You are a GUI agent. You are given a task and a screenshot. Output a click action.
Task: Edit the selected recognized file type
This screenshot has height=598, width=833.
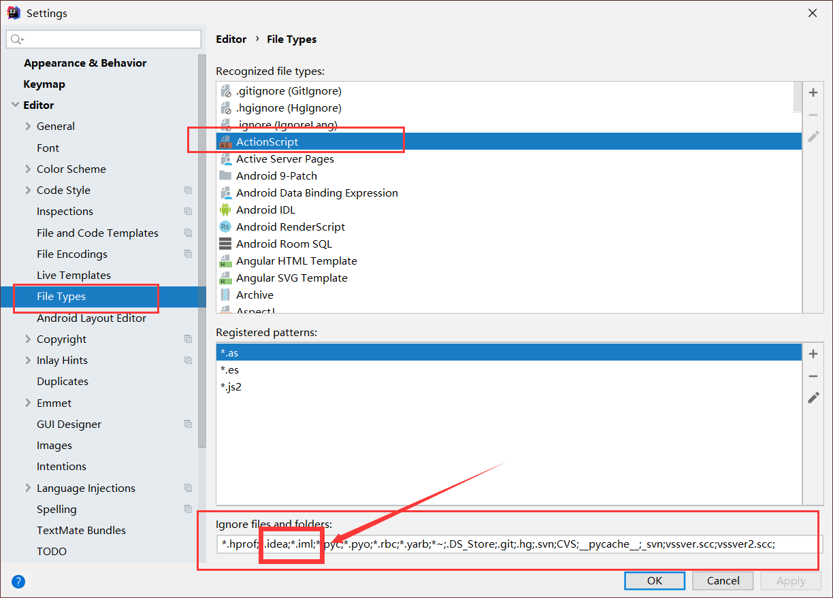813,137
